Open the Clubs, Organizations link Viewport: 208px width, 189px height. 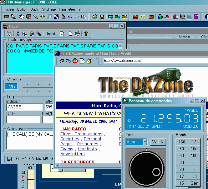(x=81, y=134)
